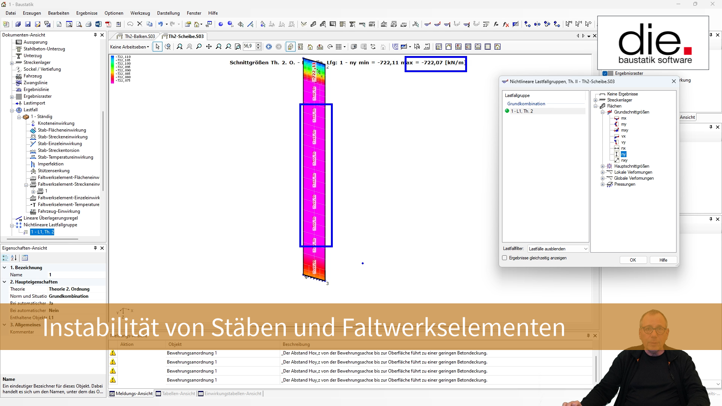Click the fx delete icon with red X
Viewport: 722px width, 406px height.
506,24
